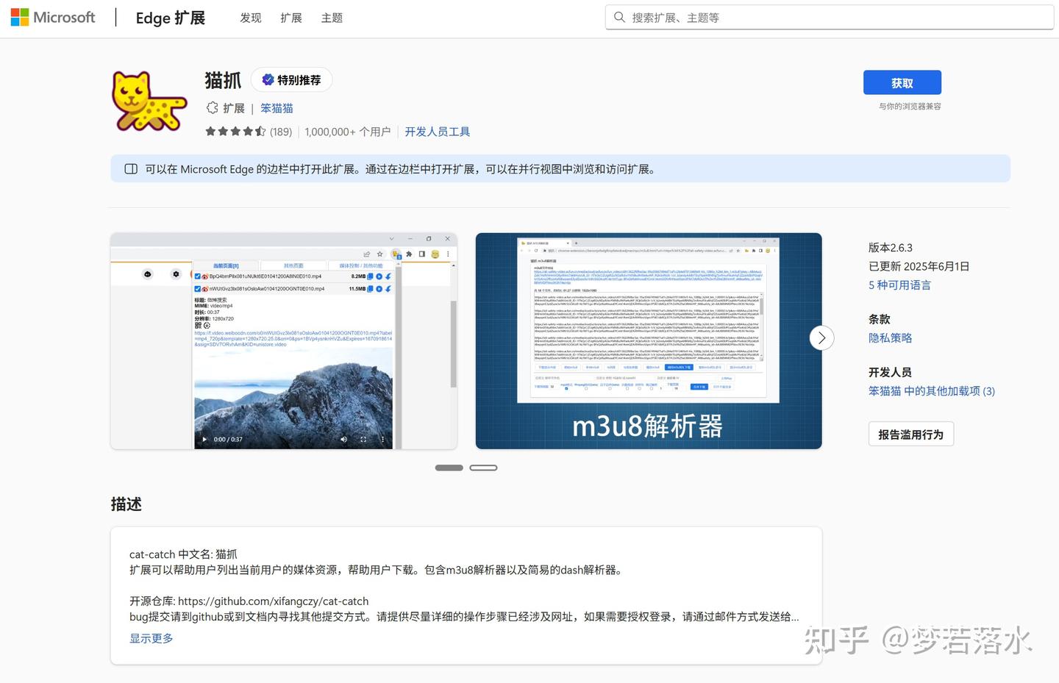
Task: Click the 与你的浏览器兼容 text
Action: click(x=910, y=107)
